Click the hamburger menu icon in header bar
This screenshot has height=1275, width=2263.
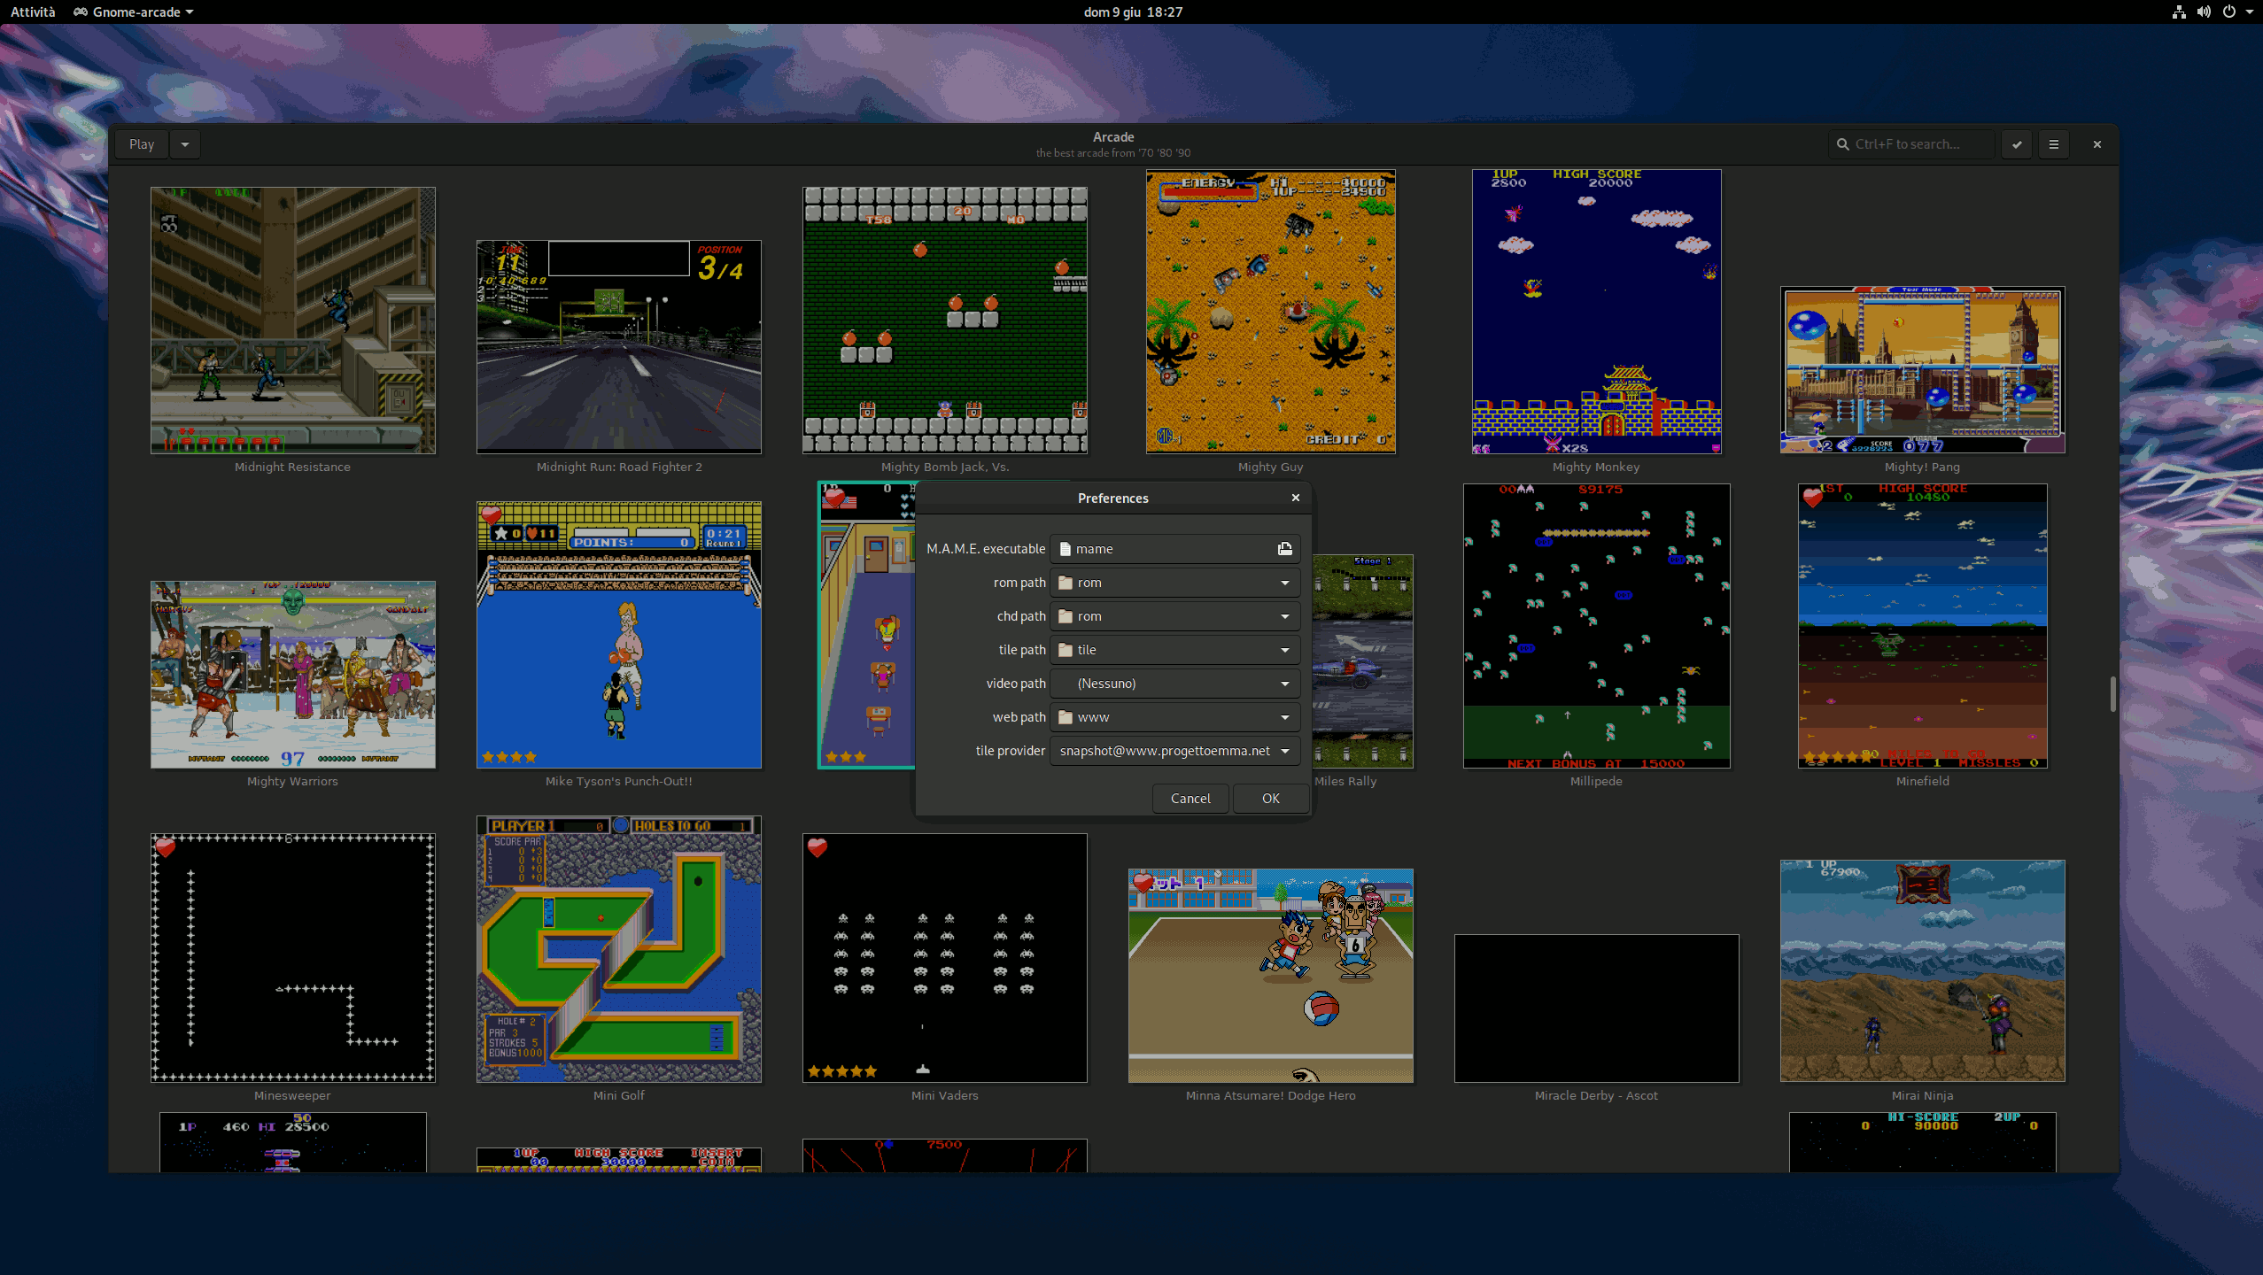tap(2054, 144)
